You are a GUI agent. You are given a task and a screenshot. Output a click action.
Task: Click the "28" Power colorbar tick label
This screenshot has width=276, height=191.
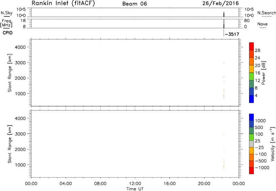(257, 50)
